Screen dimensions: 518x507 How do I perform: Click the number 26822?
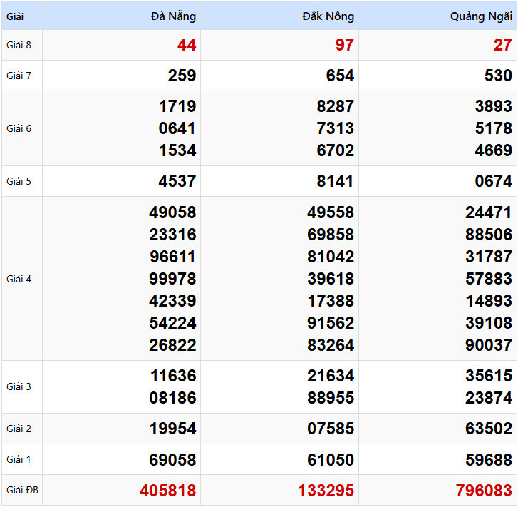(172, 345)
